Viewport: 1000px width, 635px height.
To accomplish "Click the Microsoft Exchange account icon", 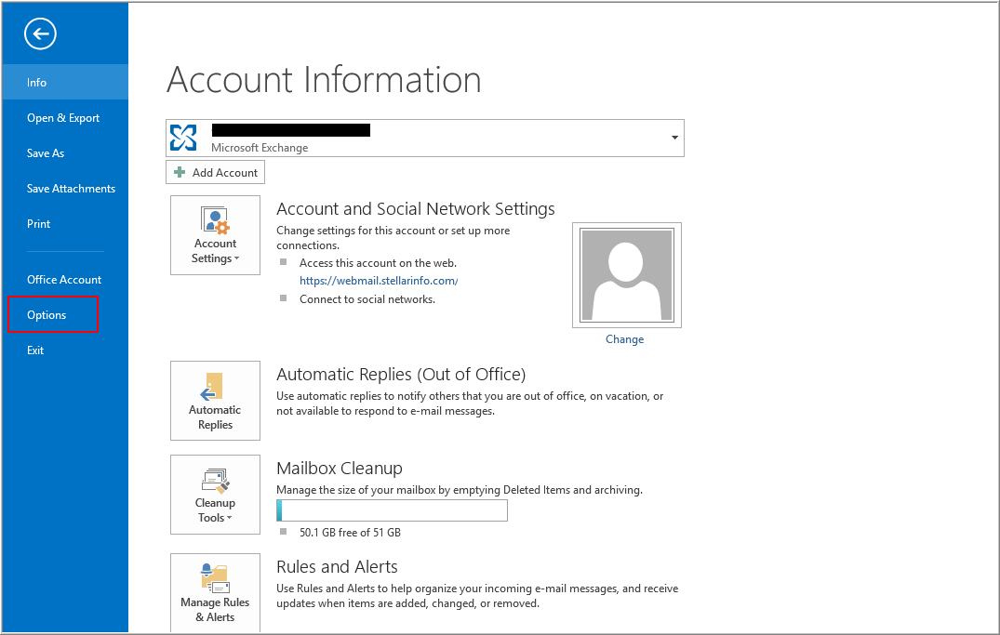I will coord(184,138).
